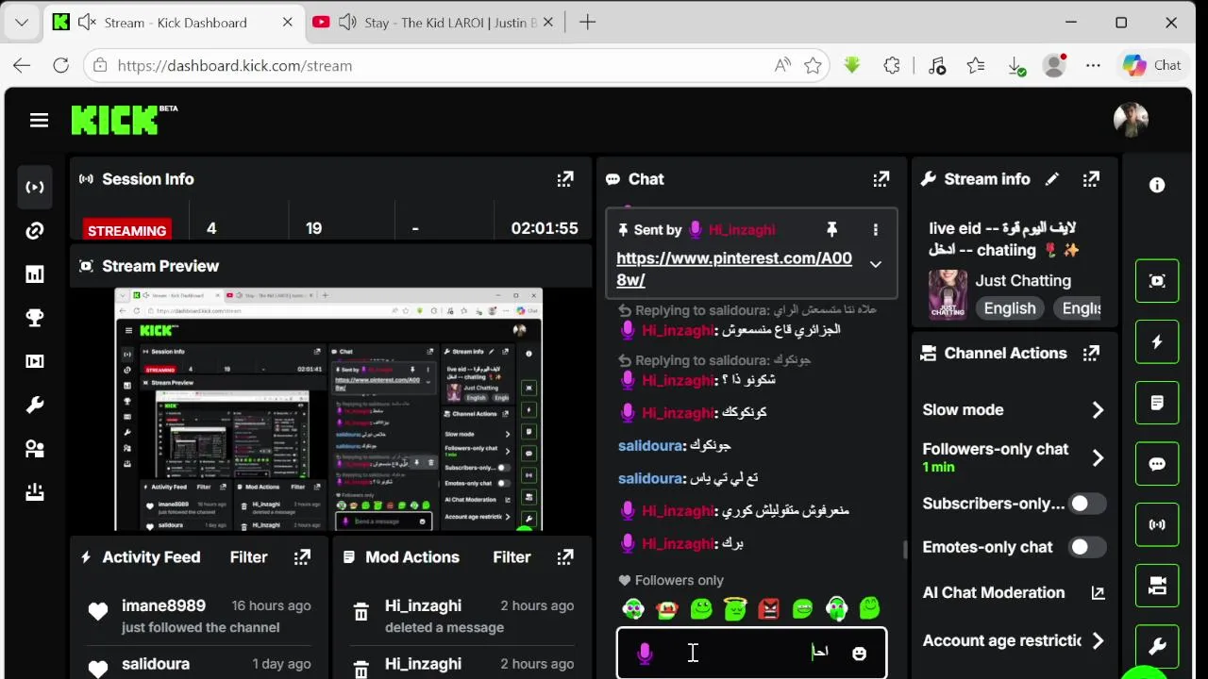The height and width of the screenshot is (679, 1208).
Task: Open Activity Feed Filter
Action: (x=248, y=556)
